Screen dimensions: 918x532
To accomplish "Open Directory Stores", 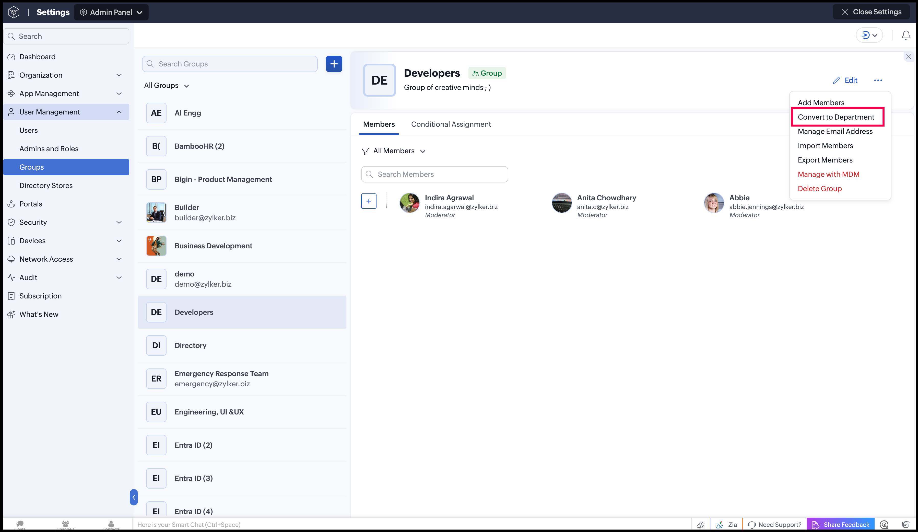I will click(x=66, y=186).
